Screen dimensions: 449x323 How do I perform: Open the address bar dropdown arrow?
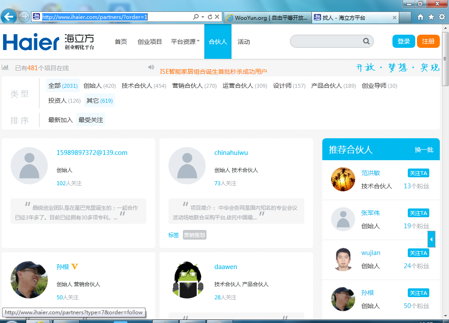pos(203,17)
